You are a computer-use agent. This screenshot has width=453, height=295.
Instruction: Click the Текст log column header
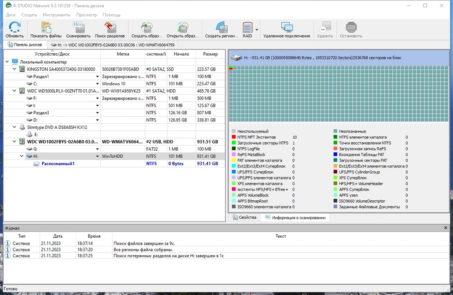click(x=280, y=236)
